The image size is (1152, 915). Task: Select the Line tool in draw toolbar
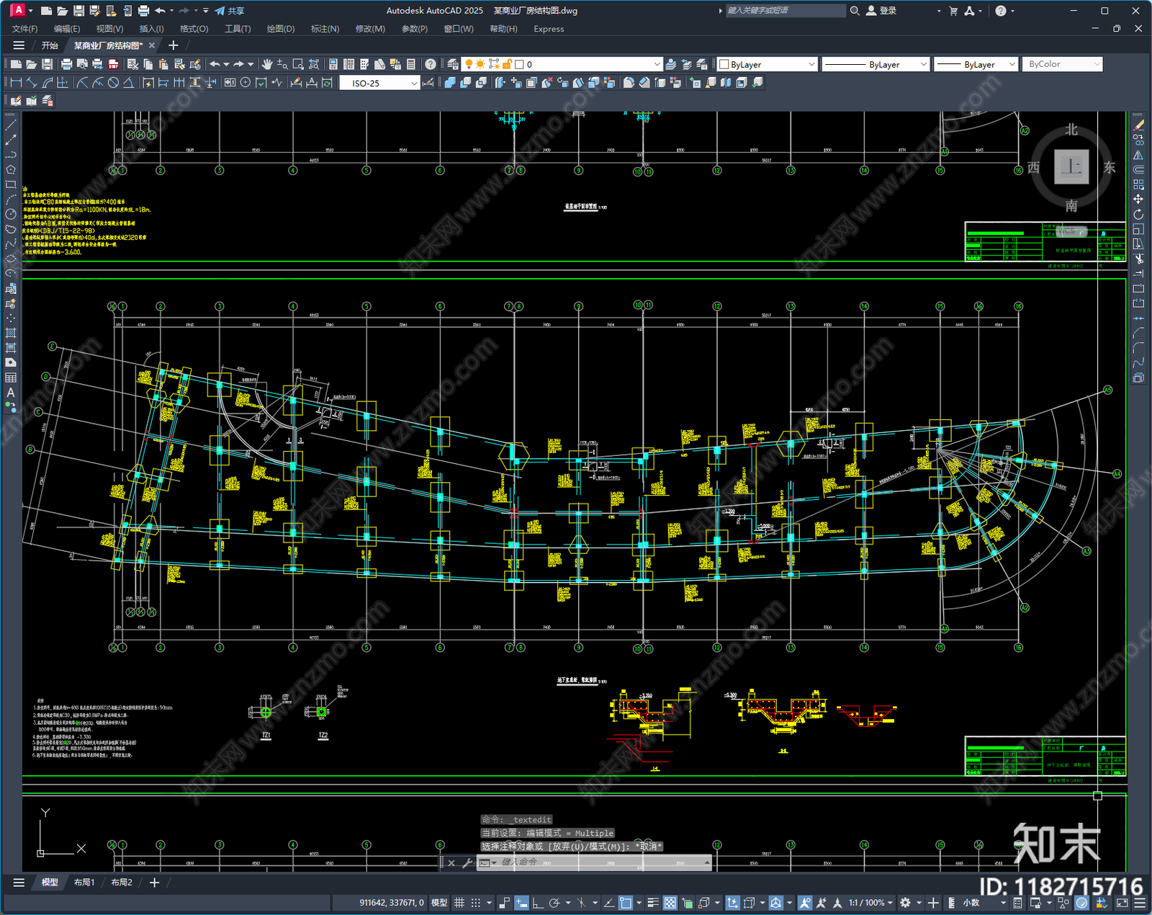coord(11,125)
